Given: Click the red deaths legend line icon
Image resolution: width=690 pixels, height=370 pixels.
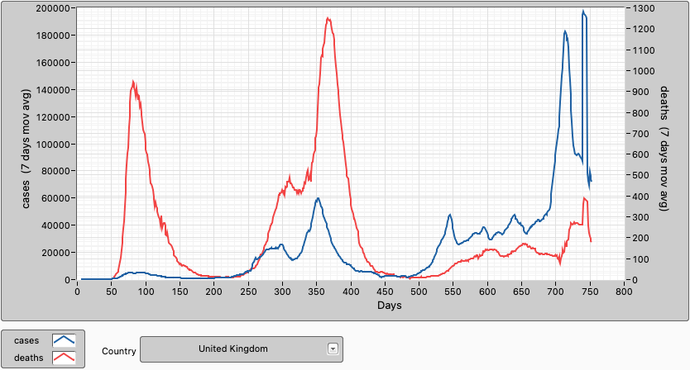Looking at the screenshot, I should point(64,358).
